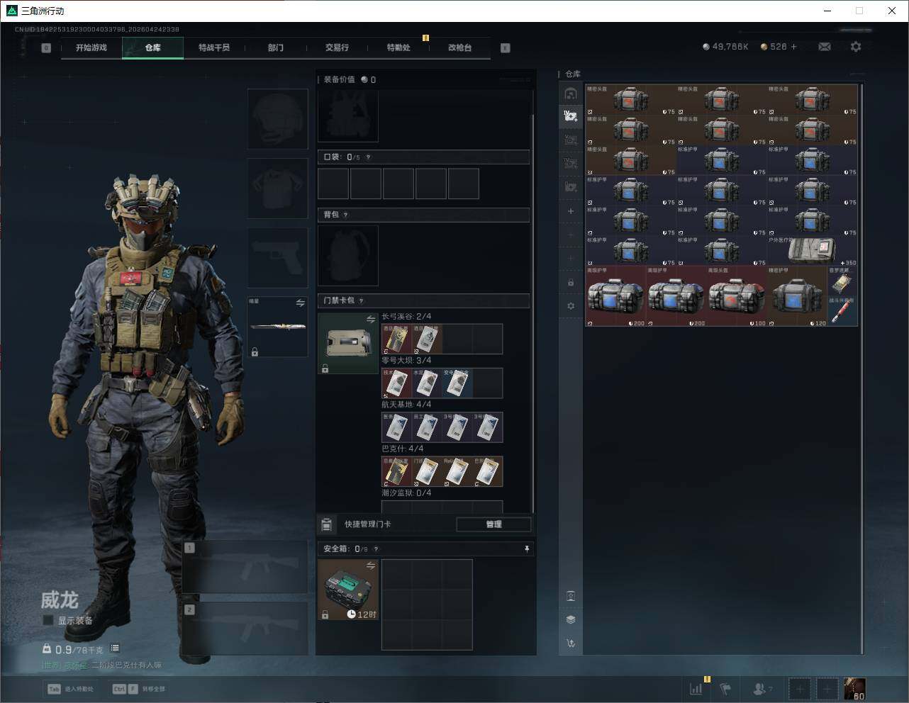Click the lock icon in warehouse sidebar
The height and width of the screenshot is (703, 909).
pos(571,283)
